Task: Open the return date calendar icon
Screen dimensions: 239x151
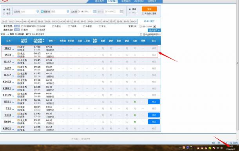Action: (x=121, y=11)
